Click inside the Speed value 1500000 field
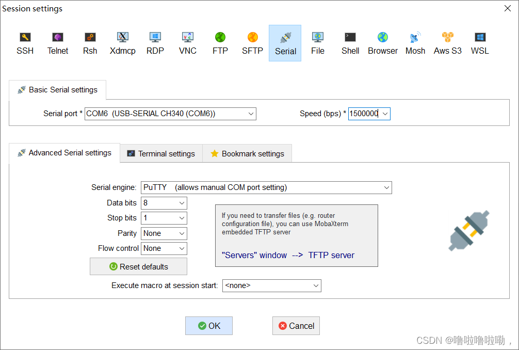 pyautogui.click(x=364, y=114)
